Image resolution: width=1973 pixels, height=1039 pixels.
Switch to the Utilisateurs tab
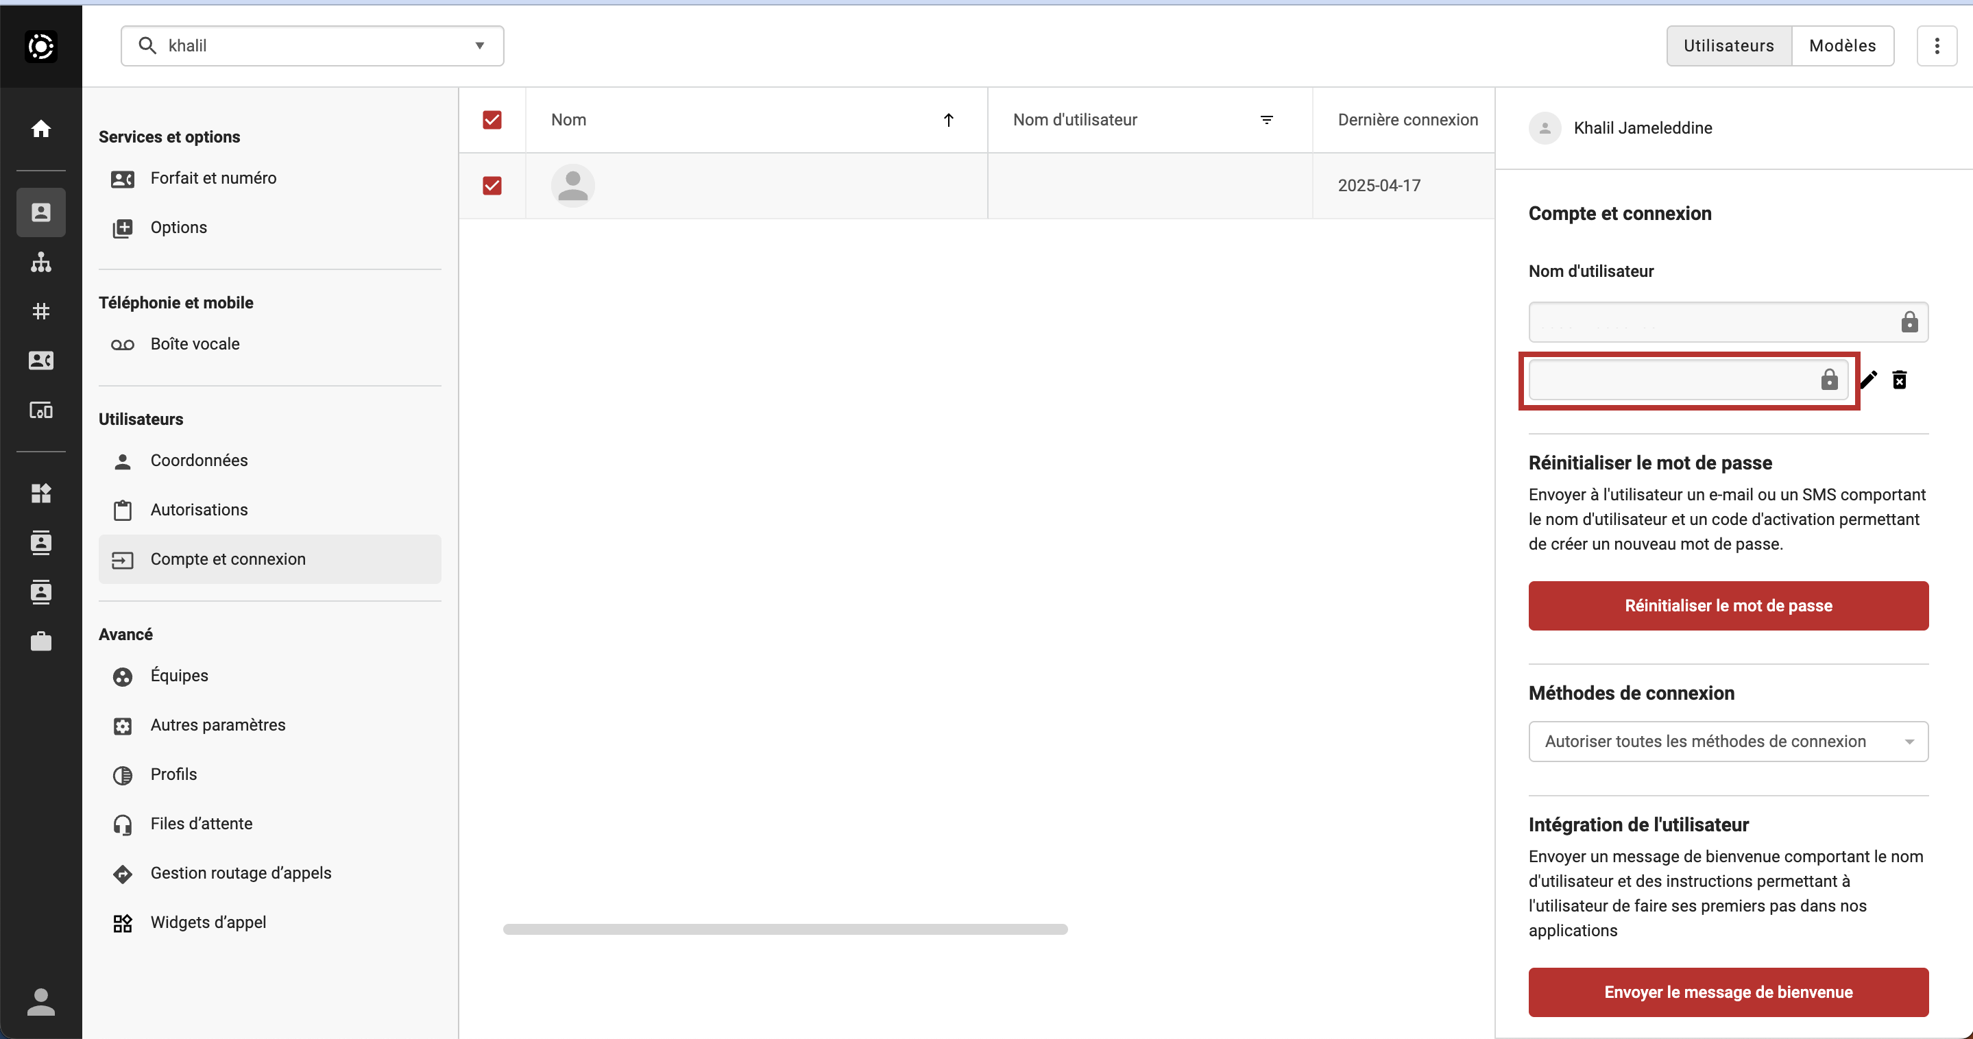coord(1729,46)
